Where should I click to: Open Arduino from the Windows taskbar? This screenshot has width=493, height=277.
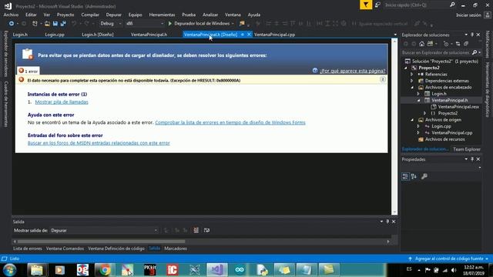pos(240,270)
